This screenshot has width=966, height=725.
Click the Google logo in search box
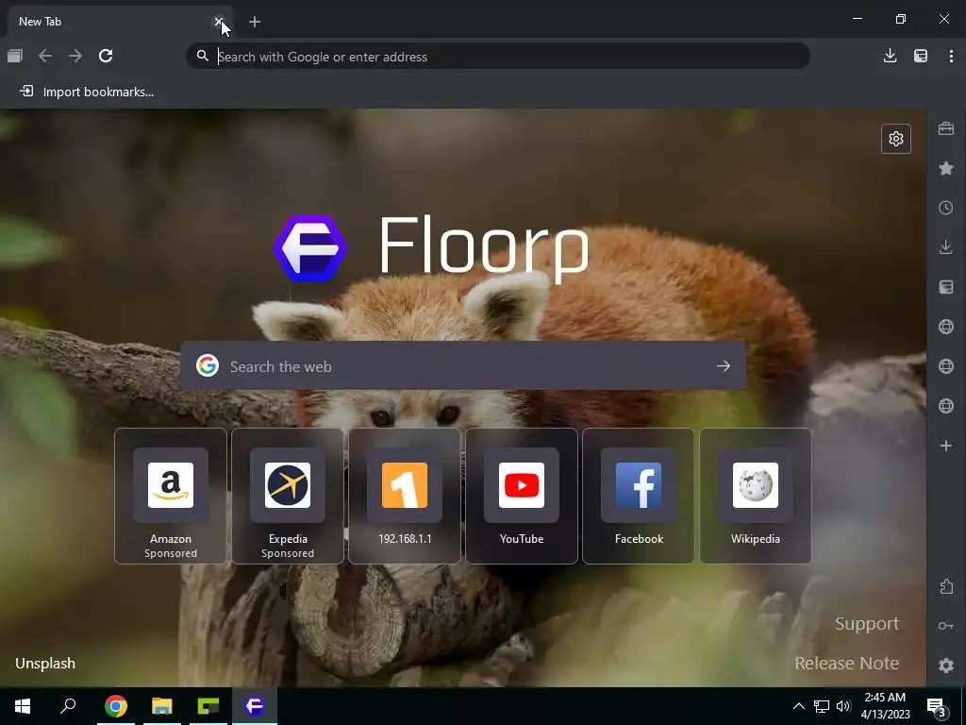click(208, 365)
